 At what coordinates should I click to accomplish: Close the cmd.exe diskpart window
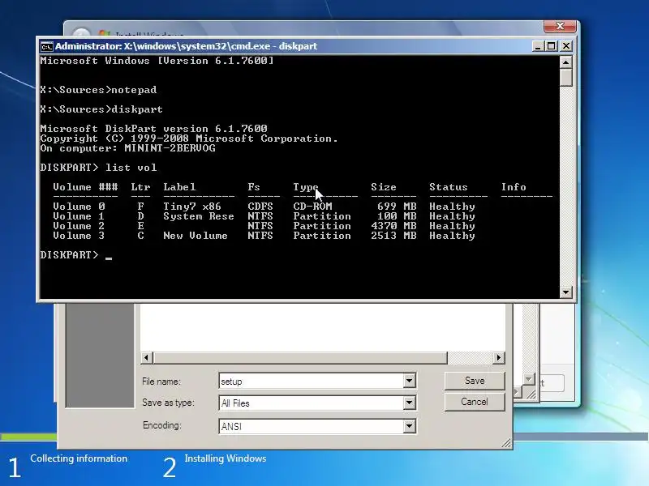(565, 46)
